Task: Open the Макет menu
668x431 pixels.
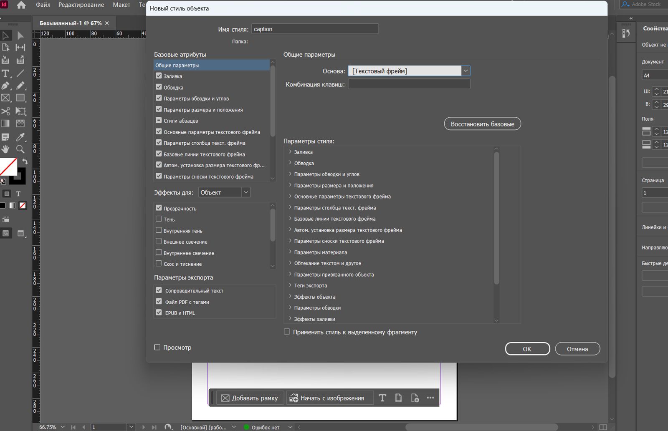Action: pos(121,5)
